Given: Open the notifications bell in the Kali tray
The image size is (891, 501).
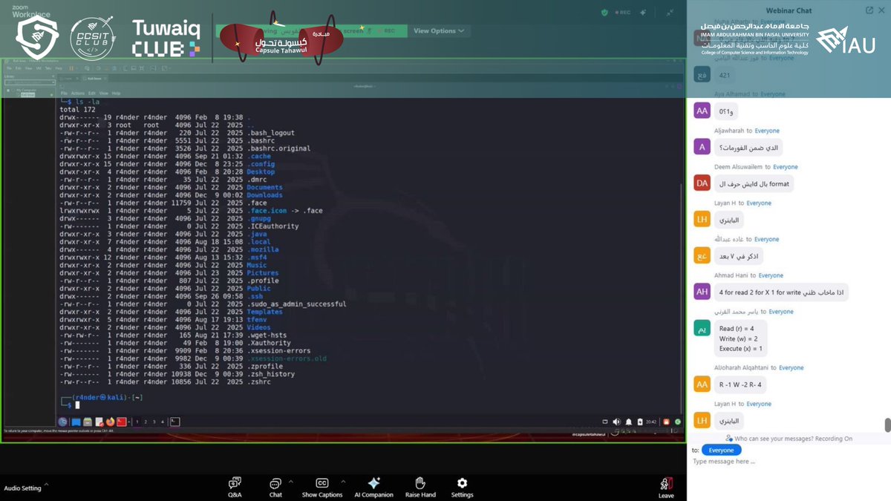Looking at the screenshot, I should point(629,421).
